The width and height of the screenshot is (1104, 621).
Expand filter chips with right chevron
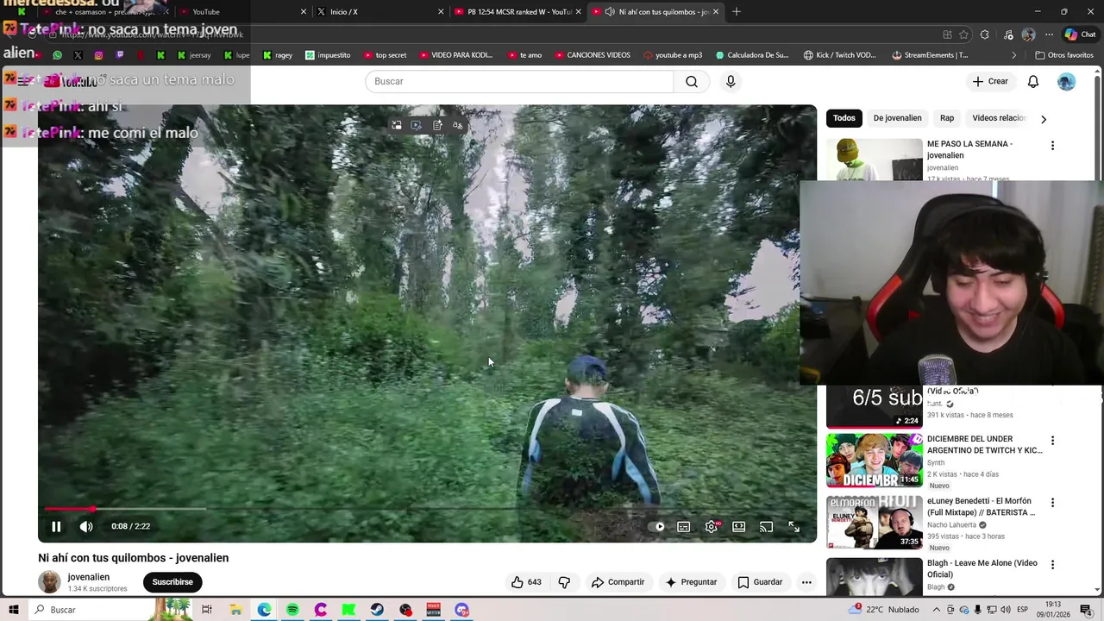click(1044, 119)
